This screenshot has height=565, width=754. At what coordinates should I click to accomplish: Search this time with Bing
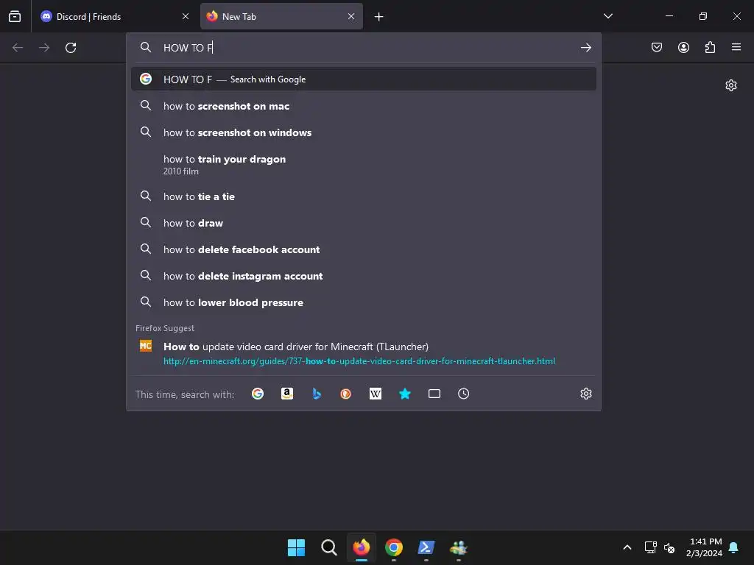click(317, 394)
